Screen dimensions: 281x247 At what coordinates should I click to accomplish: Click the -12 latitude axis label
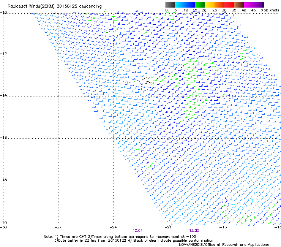3,54
